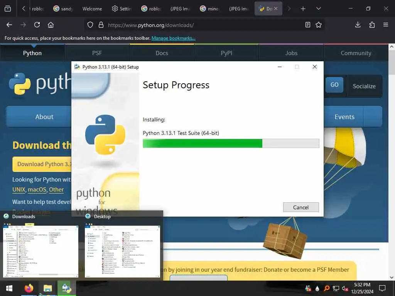The width and height of the screenshot is (395, 296).
Task: Click the tab scroll-left arrow
Action: tap(24, 9)
